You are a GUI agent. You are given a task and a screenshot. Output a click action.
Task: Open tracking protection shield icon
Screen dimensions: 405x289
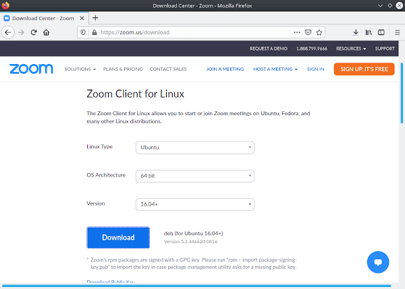83,32
